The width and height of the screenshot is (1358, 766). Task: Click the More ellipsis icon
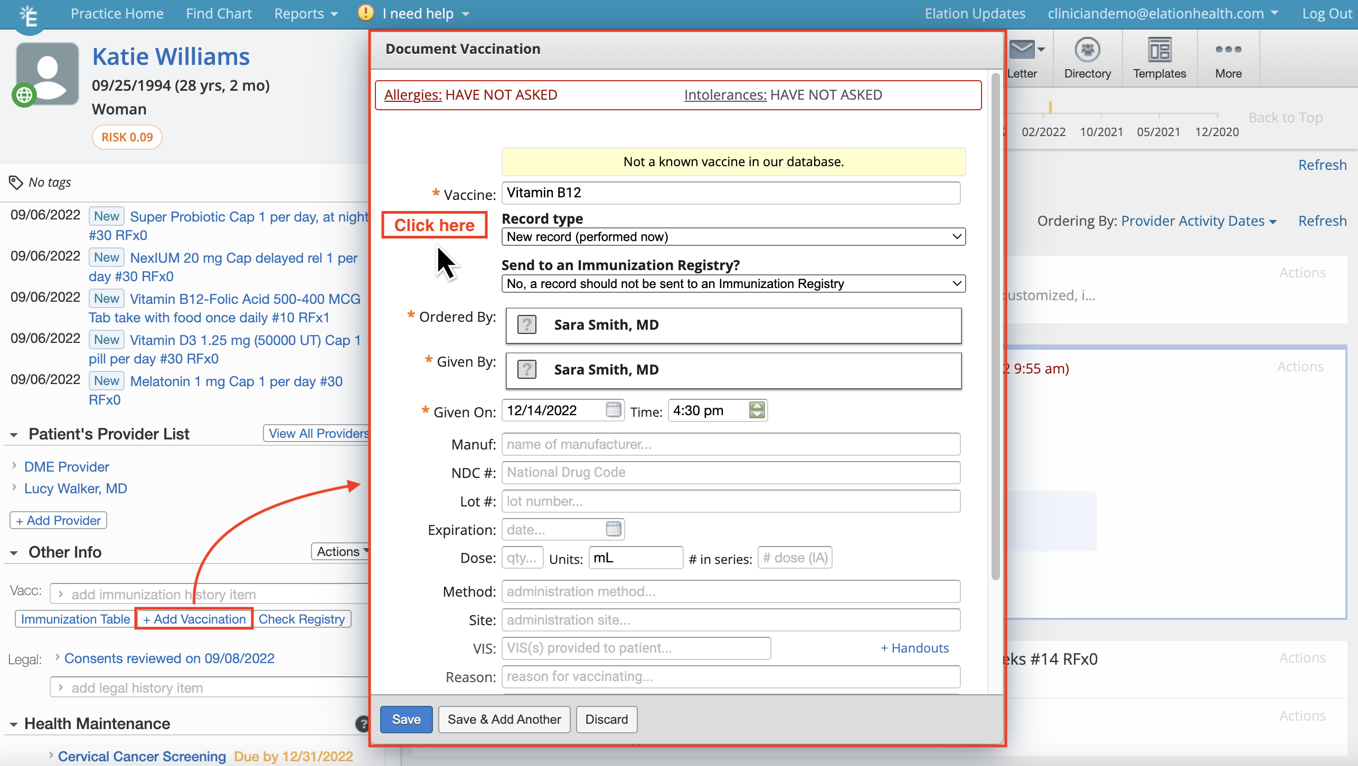(x=1228, y=50)
